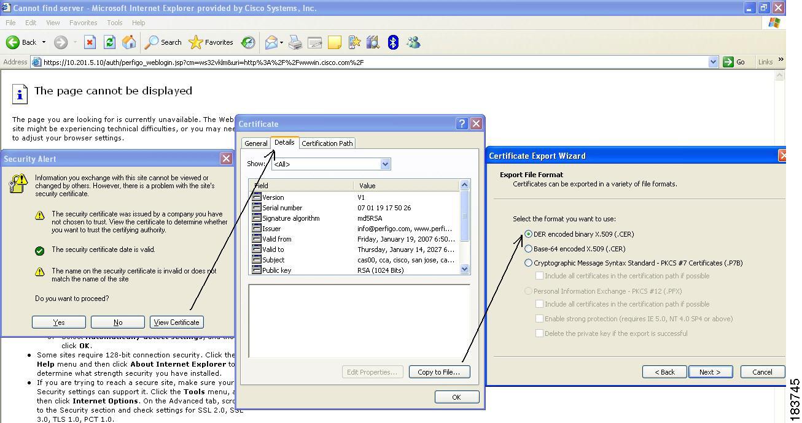Open the Back button history dropdown arrow

tap(44, 42)
